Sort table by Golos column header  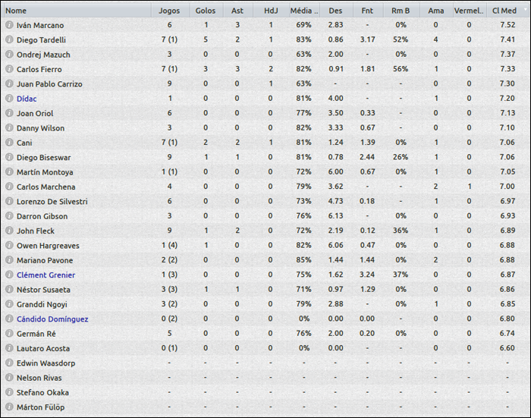point(205,11)
